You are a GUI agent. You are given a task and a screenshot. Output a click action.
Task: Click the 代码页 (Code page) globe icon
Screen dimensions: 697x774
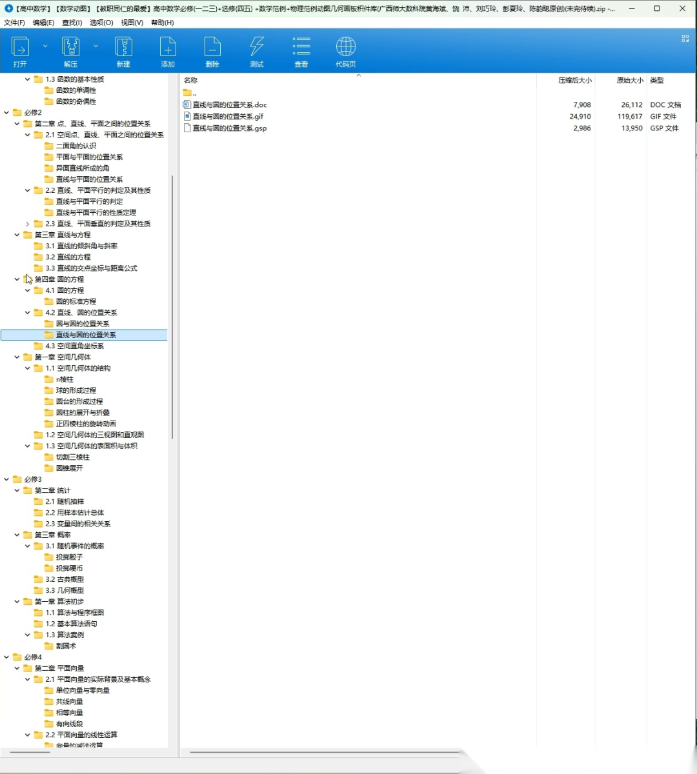(x=346, y=51)
